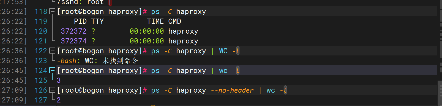Click line number 123 in the gutter

(41, 61)
